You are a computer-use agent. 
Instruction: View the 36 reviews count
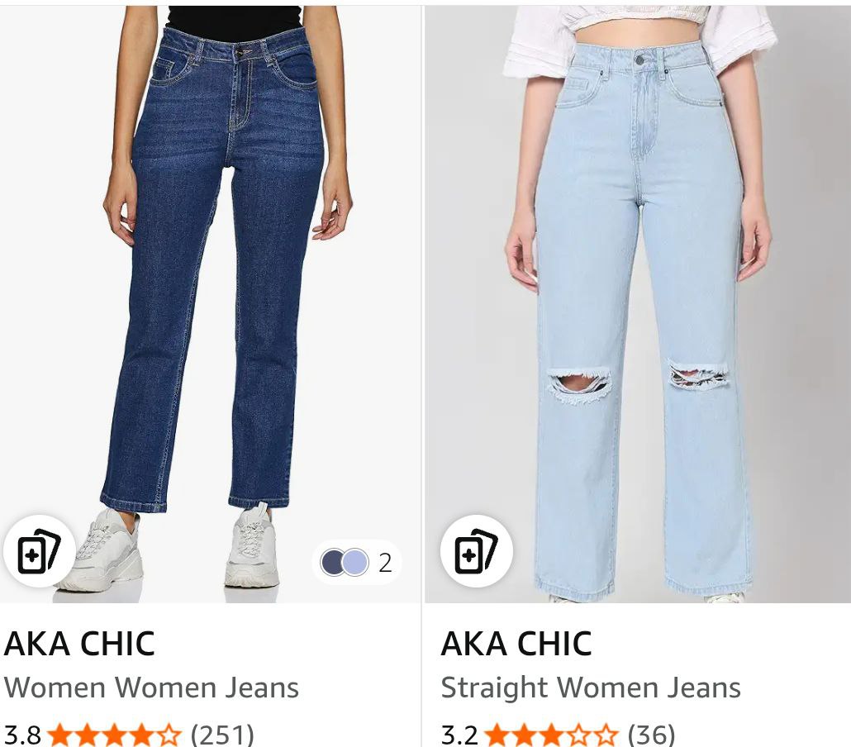point(651,735)
